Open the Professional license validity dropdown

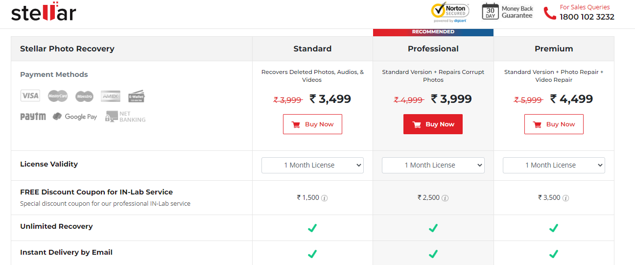pyautogui.click(x=433, y=165)
